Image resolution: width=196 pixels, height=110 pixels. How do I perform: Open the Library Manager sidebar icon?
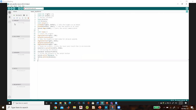point(10,22)
